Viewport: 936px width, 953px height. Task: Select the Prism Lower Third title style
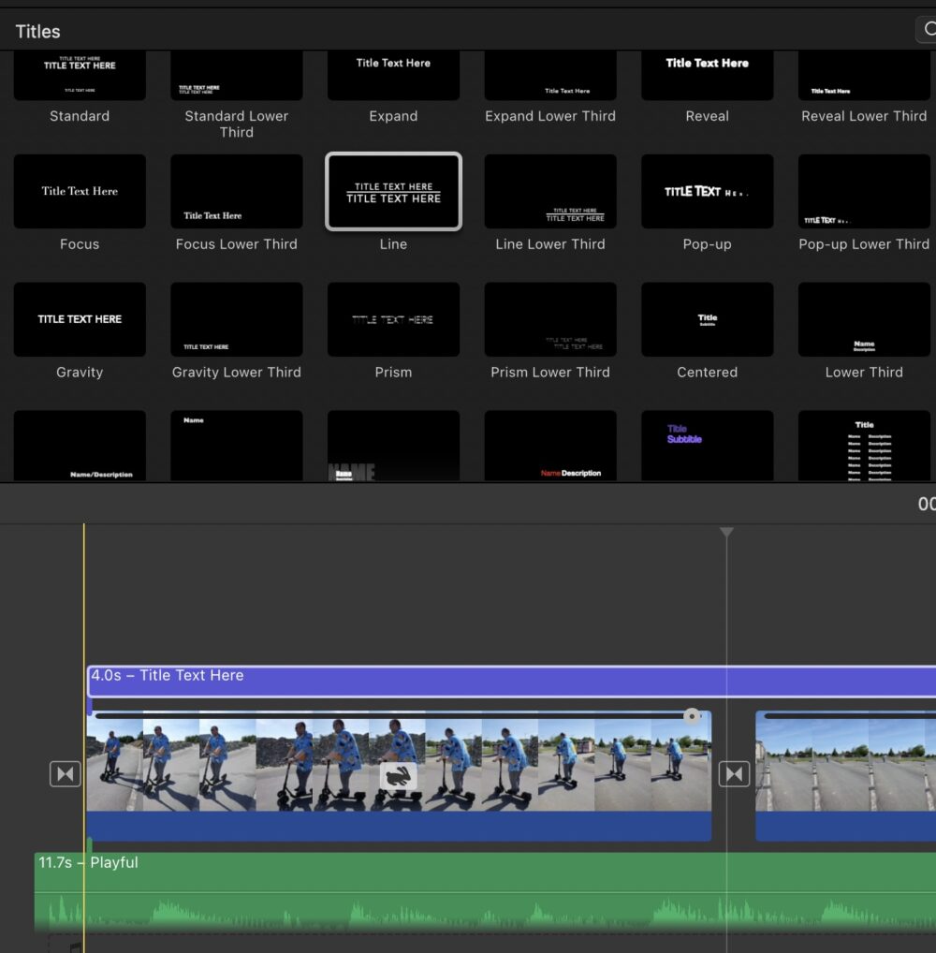pyautogui.click(x=549, y=319)
